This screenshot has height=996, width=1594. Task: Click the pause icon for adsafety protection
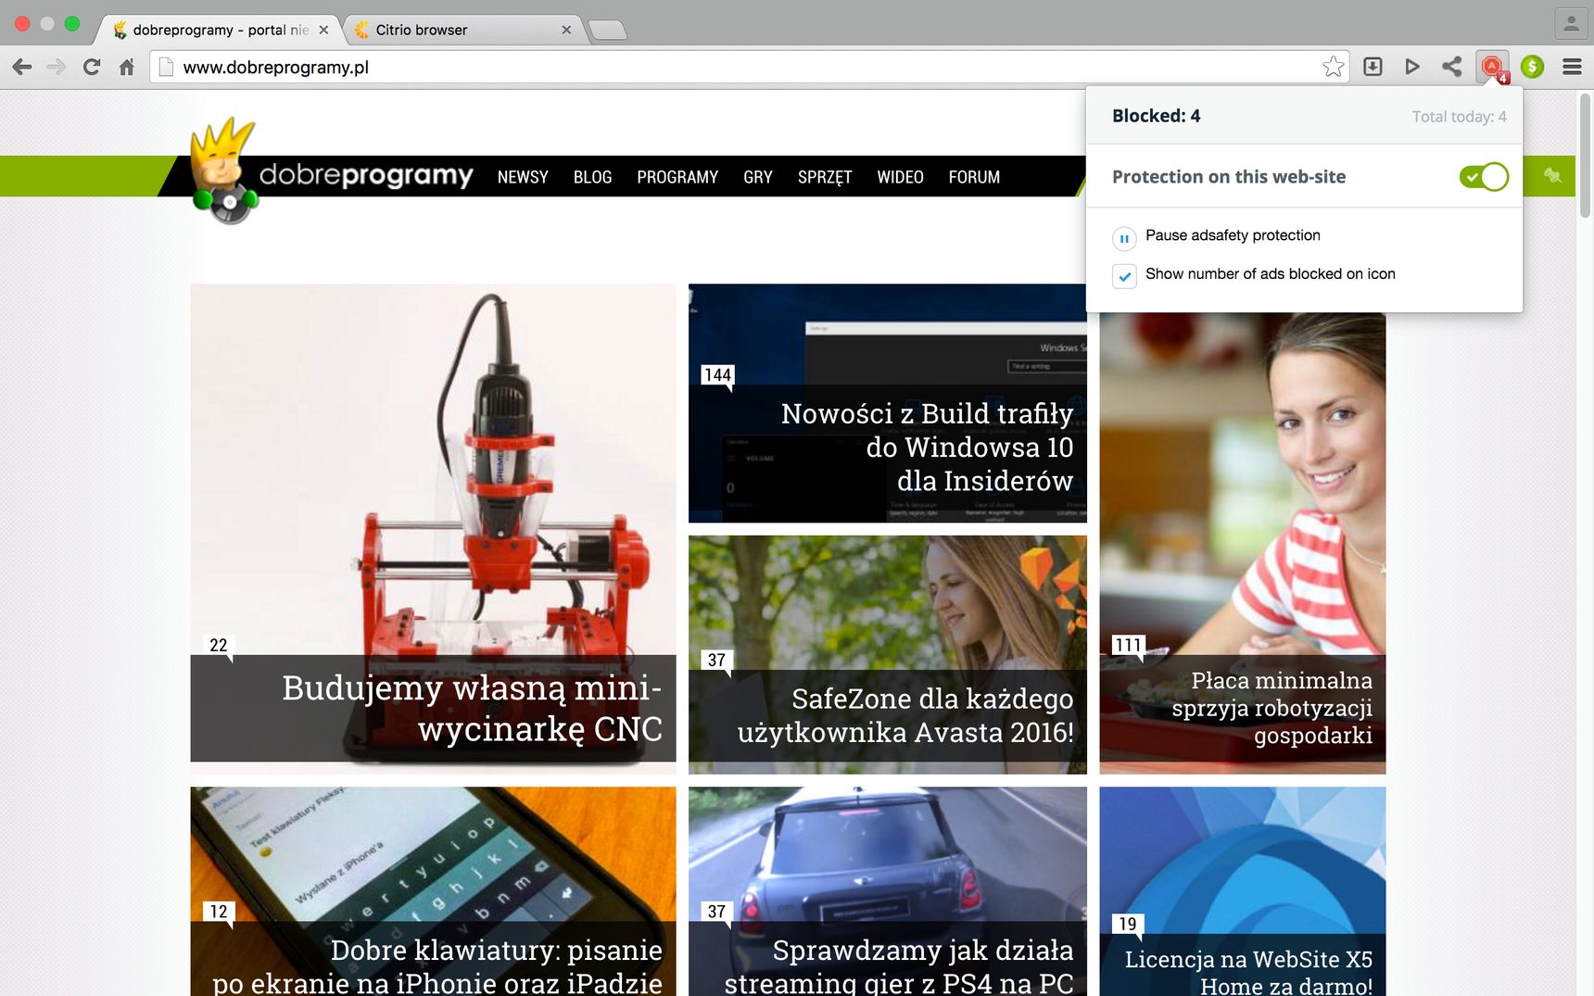[1124, 238]
